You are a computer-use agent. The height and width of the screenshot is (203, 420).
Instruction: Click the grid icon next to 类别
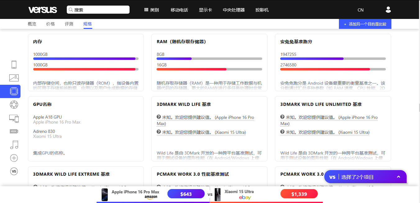coord(146,10)
